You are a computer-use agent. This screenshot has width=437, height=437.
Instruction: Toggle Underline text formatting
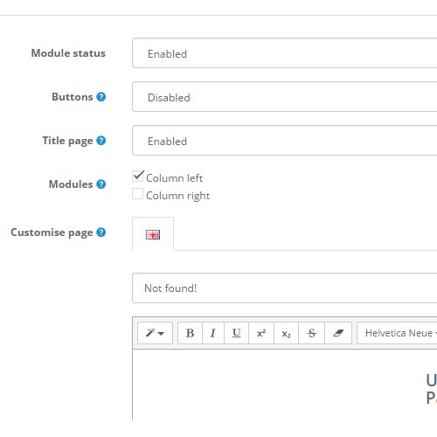(236, 333)
